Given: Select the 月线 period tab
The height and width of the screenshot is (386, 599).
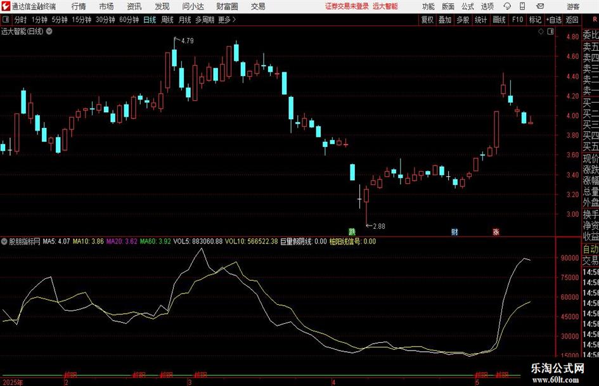Looking at the screenshot, I should (184, 20).
